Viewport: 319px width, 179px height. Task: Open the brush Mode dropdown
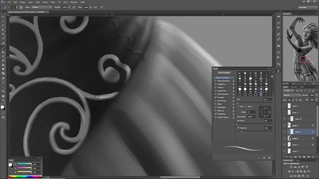(x=42, y=7)
